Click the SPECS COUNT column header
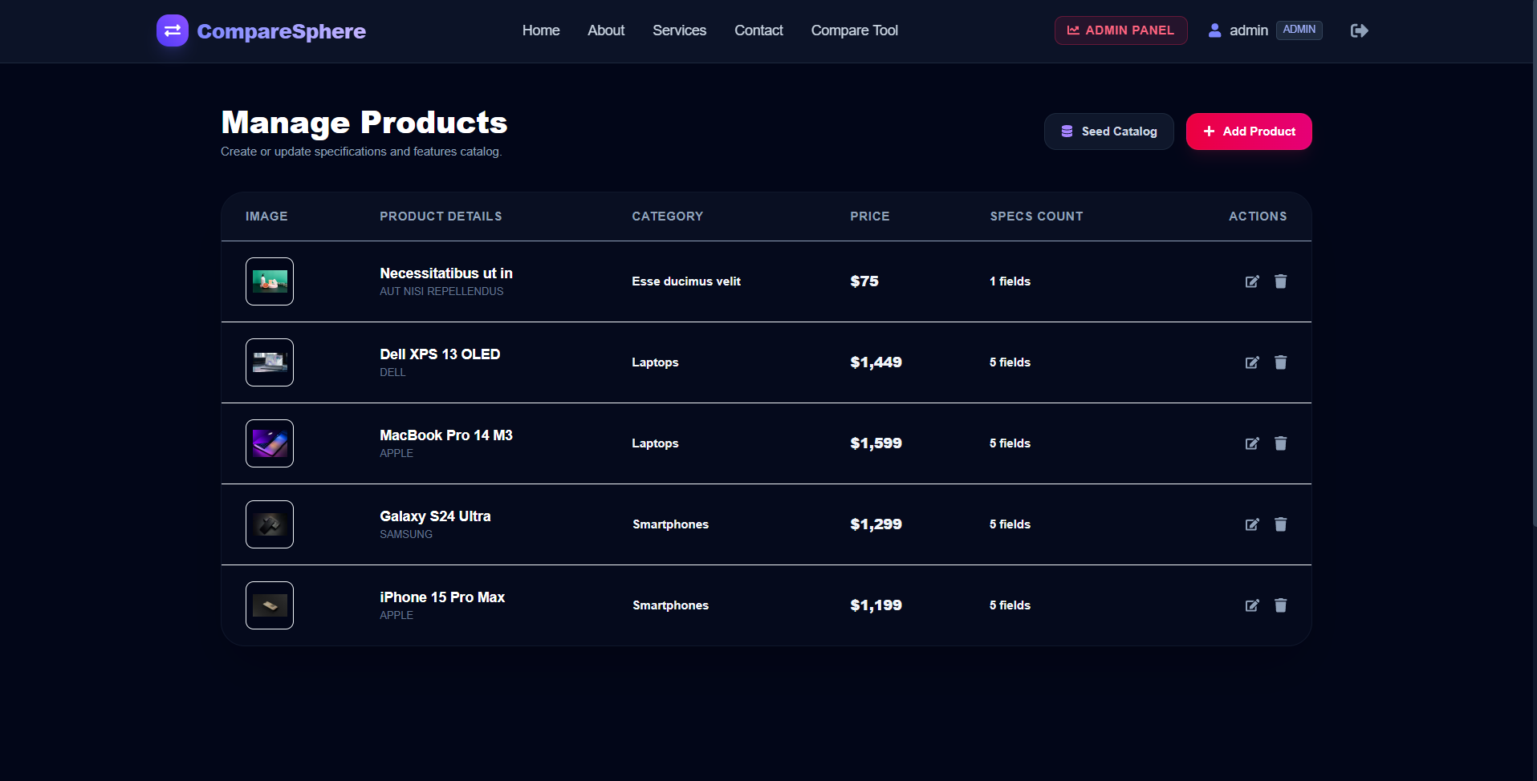 pyautogui.click(x=1036, y=216)
